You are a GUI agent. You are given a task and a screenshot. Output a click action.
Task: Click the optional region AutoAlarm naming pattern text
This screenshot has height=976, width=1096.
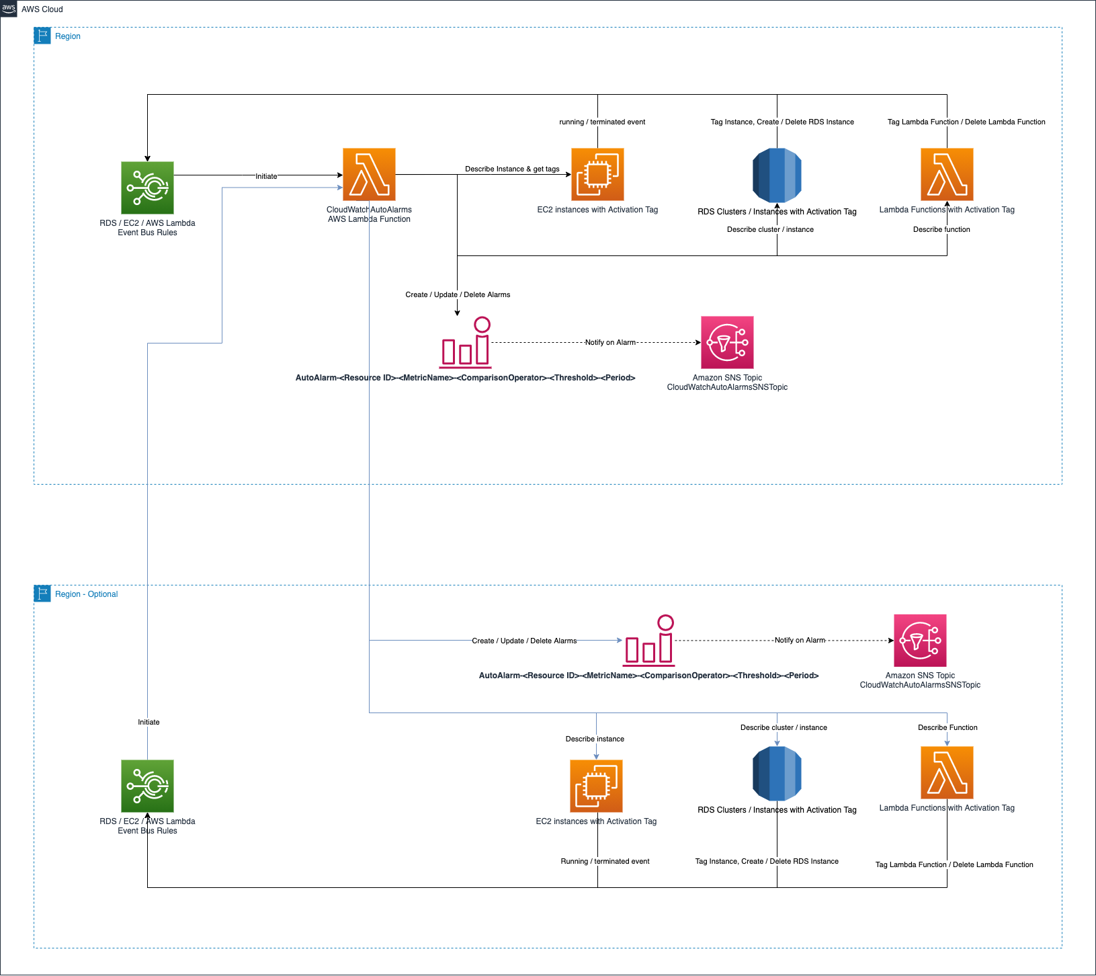(648, 676)
